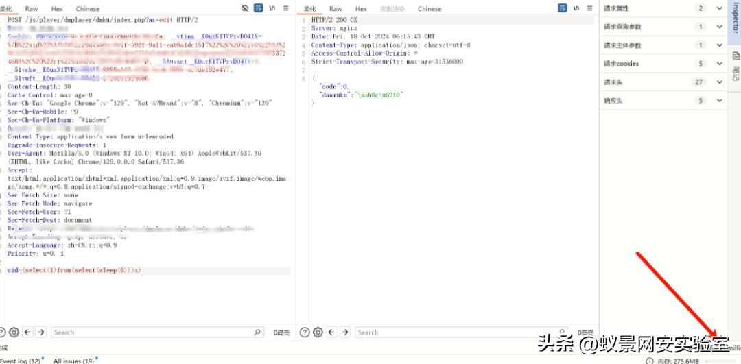Image resolution: width=741 pixels, height=364 pixels.
Task: Go to next match in response search
Action: pyautogui.click(x=345, y=332)
